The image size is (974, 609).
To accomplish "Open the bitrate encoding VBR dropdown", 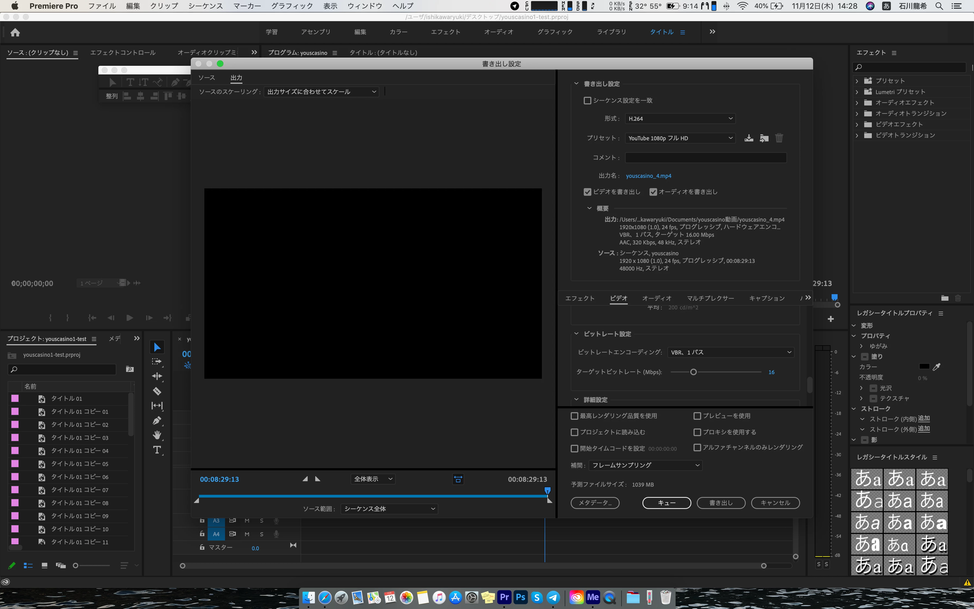I will (x=730, y=352).
